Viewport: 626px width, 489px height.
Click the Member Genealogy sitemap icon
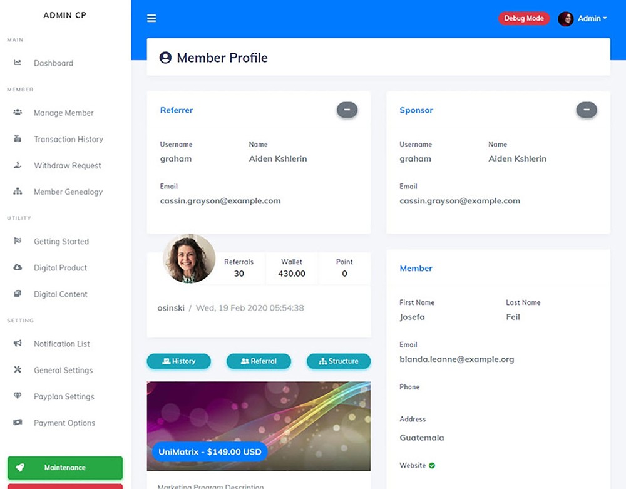tap(18, 192)
